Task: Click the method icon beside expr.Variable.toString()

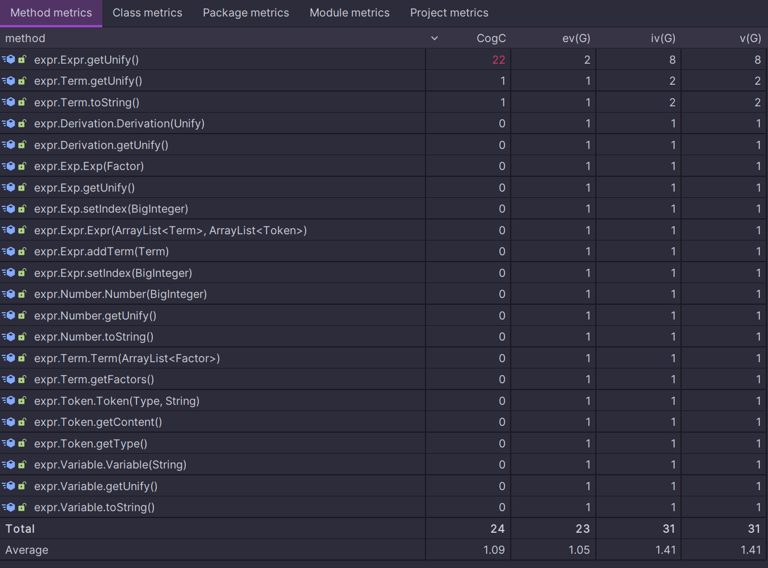Action: (9, 507)
